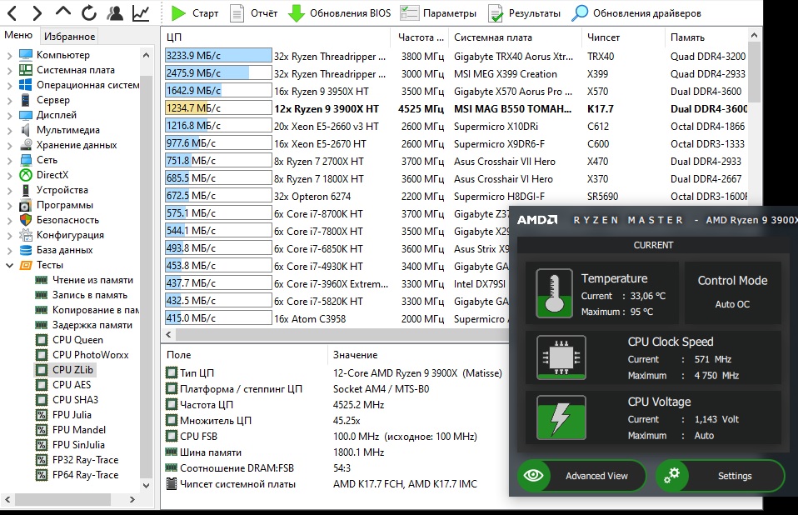Expand the Мультимедиа tree node
The image size is (798, 515).
pos(9,130)
